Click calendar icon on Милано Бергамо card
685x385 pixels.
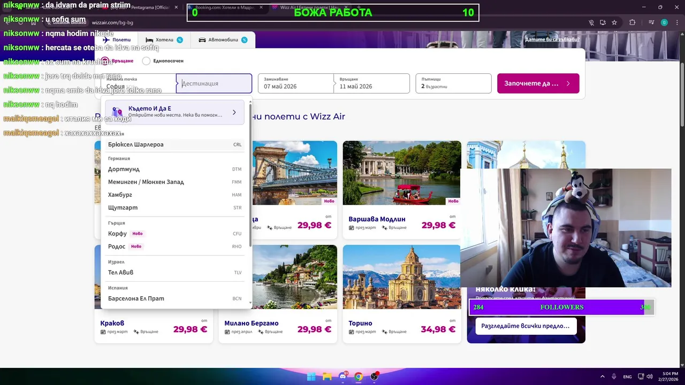point(227,332)
